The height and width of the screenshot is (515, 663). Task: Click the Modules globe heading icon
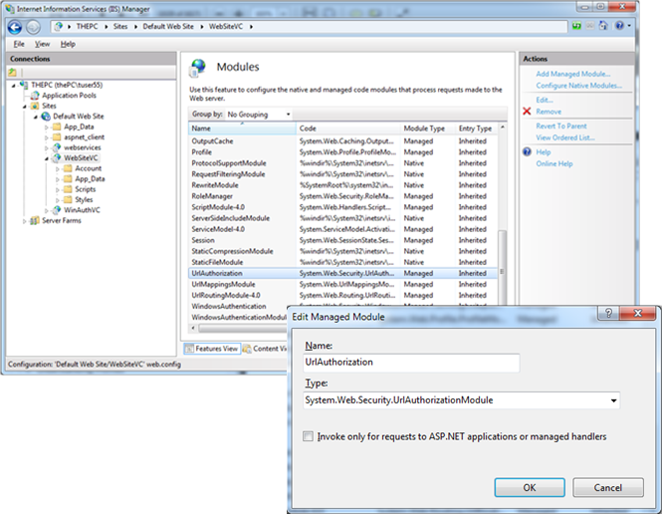point(198,68)
